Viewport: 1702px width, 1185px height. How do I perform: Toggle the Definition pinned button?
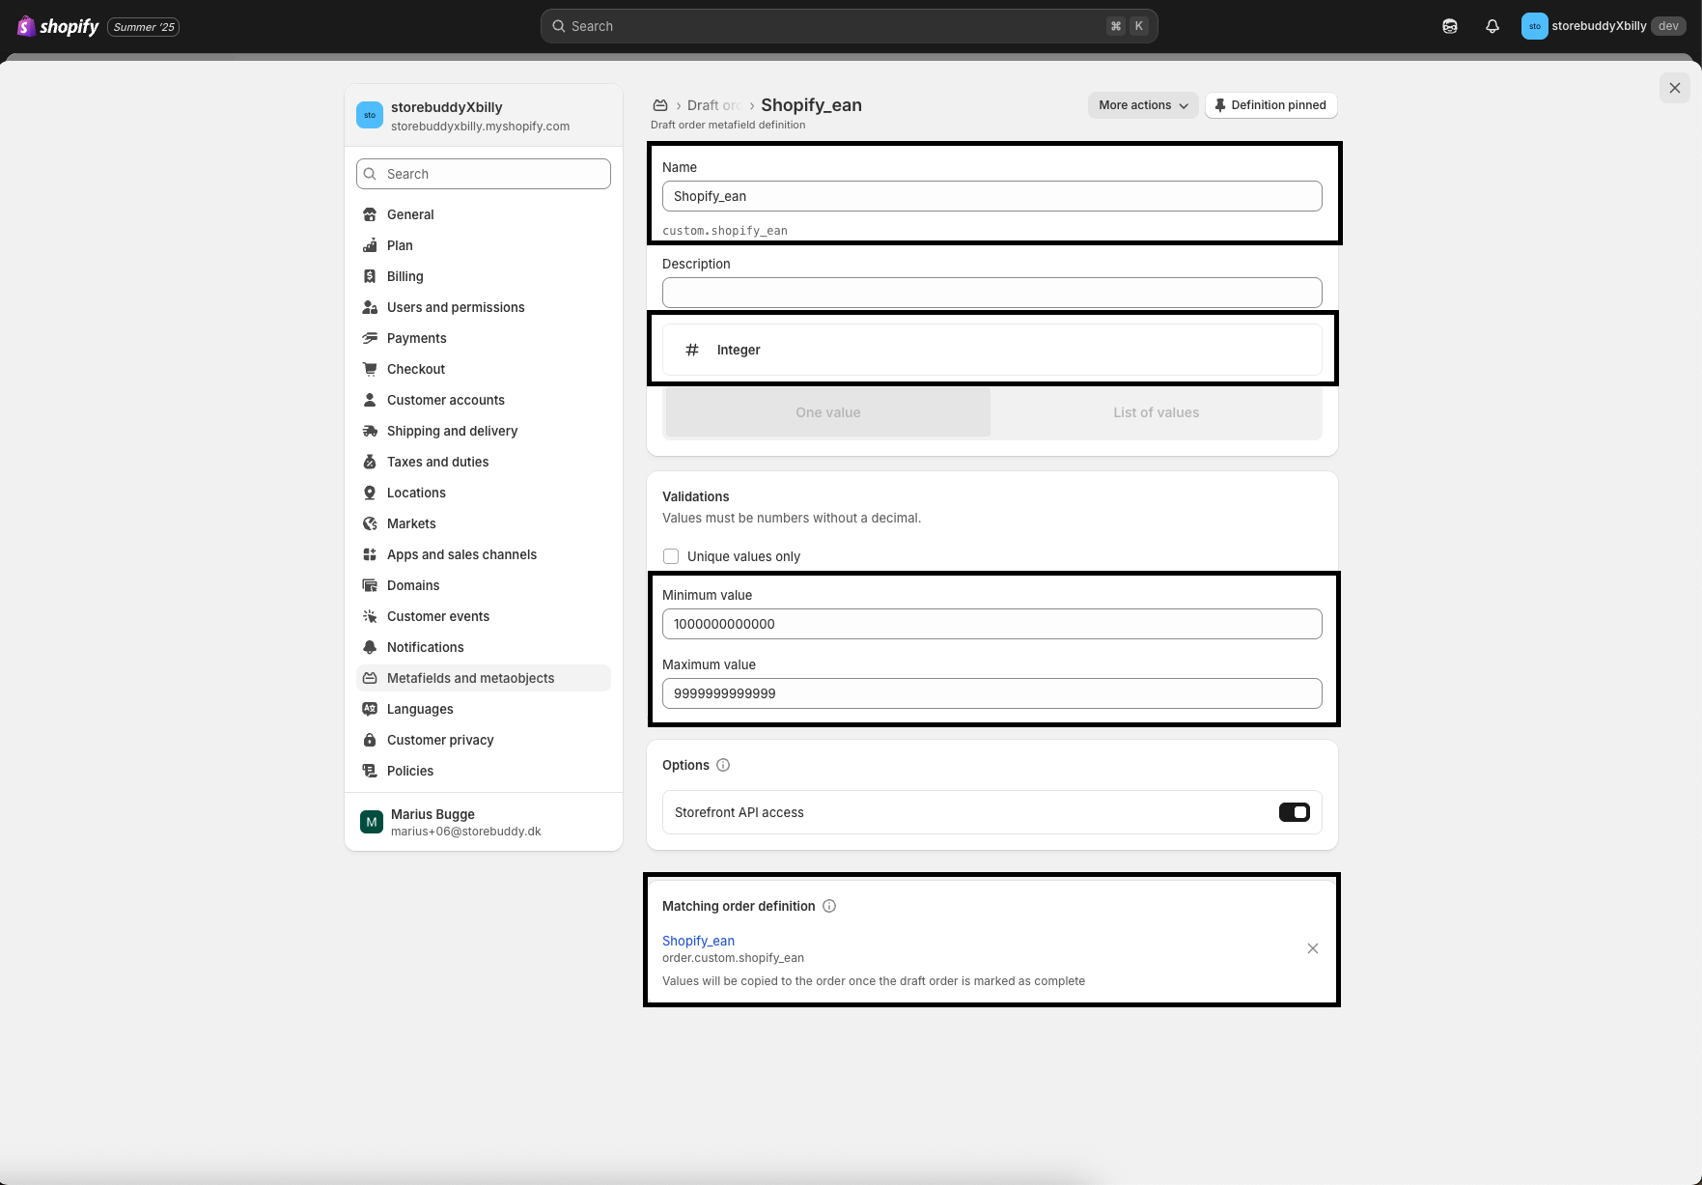1270,105
